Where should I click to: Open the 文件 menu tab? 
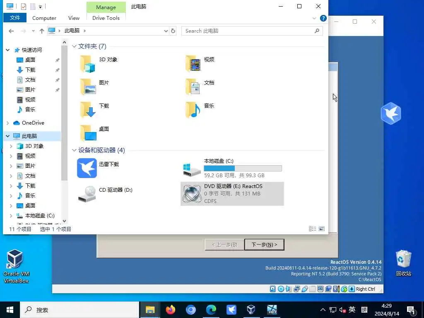pyautogui.click(x=15, y=18)
